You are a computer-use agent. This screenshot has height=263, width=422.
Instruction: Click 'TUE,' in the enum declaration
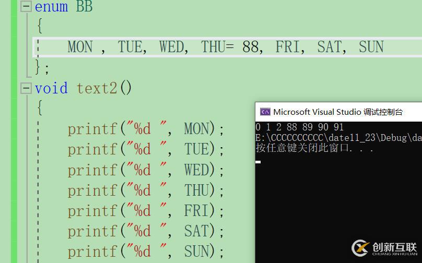(132, 47)
